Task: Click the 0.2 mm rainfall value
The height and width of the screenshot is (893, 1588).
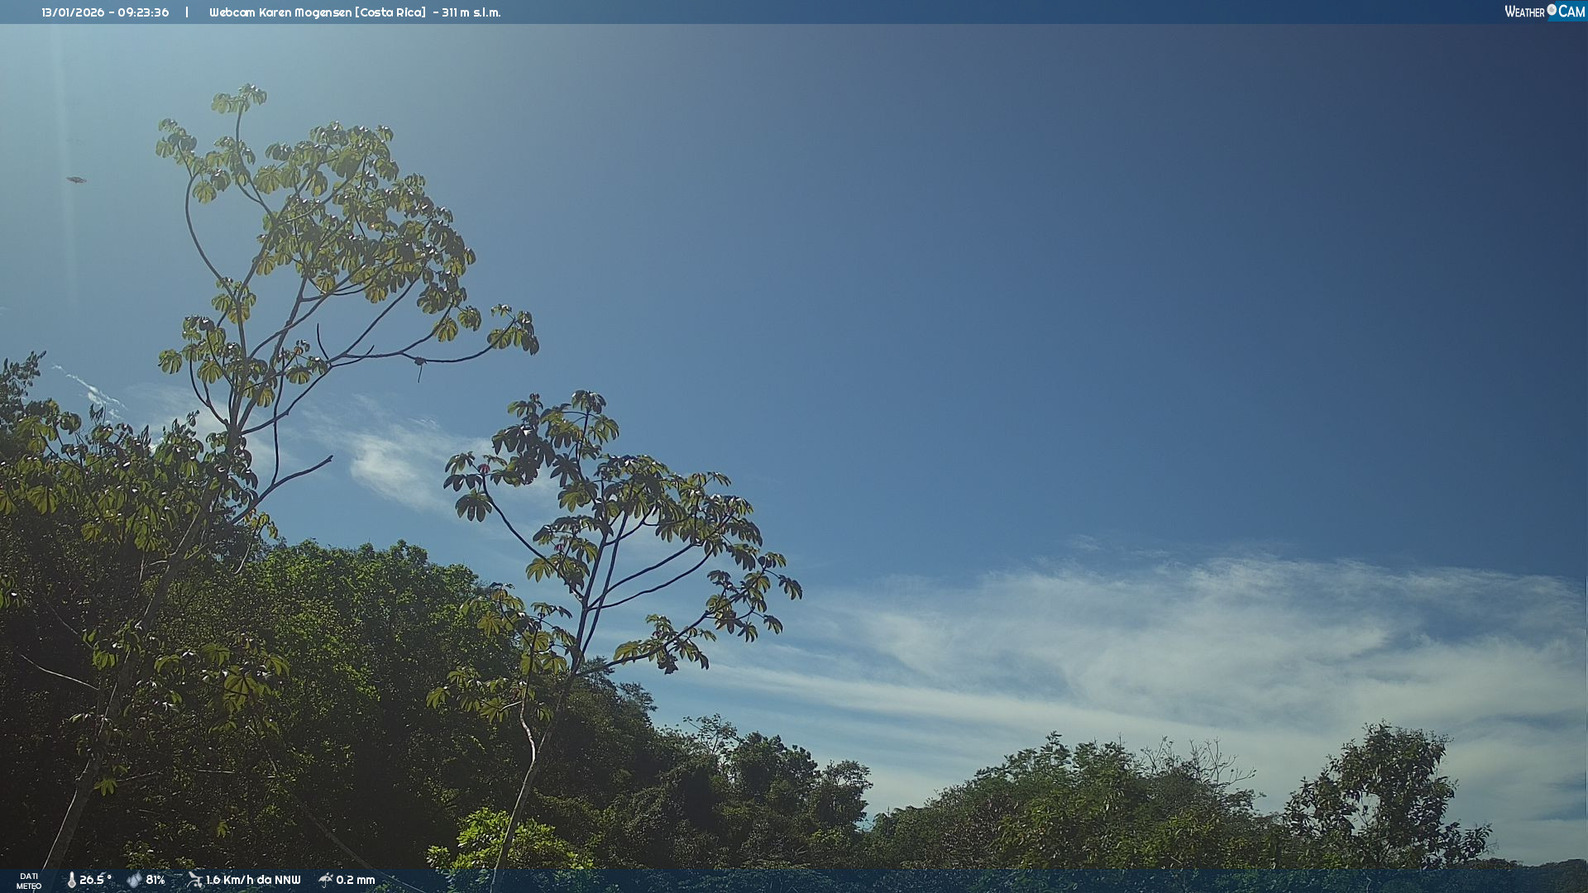Action: tap(356, 880)
